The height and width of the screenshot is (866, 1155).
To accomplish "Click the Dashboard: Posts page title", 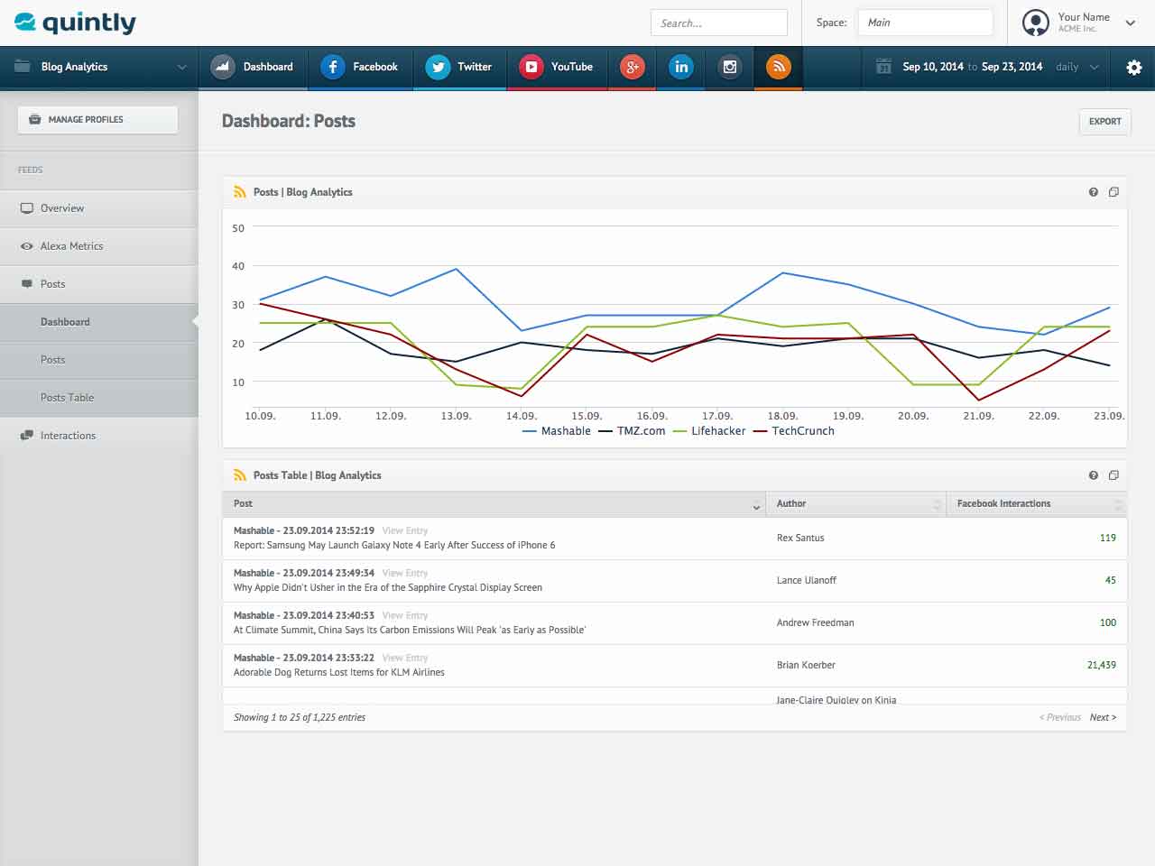I will (289, 121).
